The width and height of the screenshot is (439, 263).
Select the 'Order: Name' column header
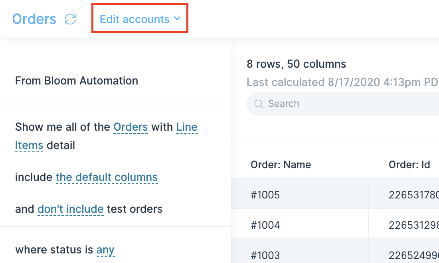coord(281,165)
